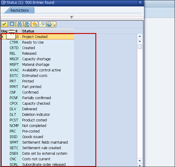
Task: Click the Status column header
Action: pyautogui.click(x=28, y=31)
